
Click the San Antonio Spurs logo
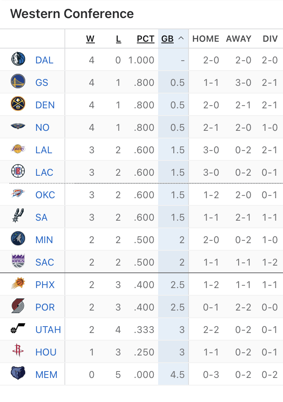coord(18,217)
